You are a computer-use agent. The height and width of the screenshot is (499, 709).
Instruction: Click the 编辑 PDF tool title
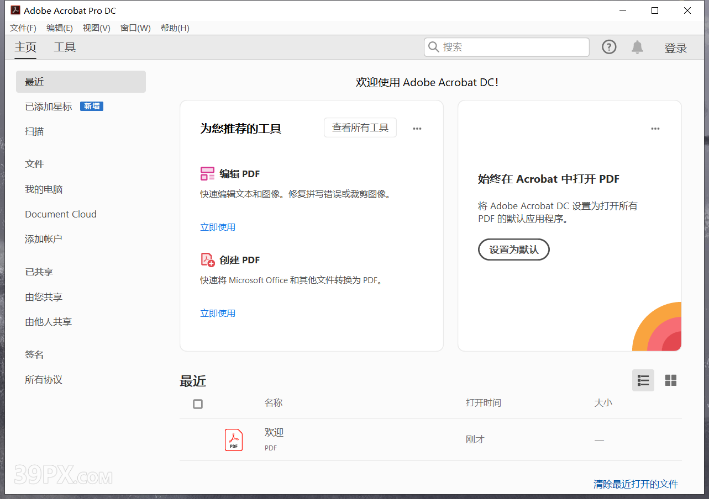pos(240,174)
